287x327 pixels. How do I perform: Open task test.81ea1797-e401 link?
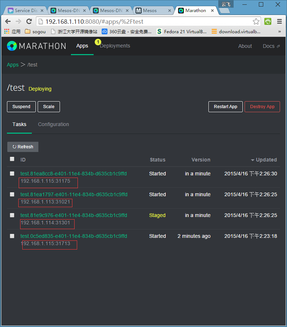[74, 194]
